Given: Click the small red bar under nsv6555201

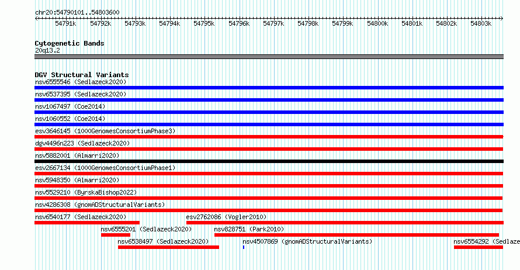Looking at the screenshot, I should (116, 235).
